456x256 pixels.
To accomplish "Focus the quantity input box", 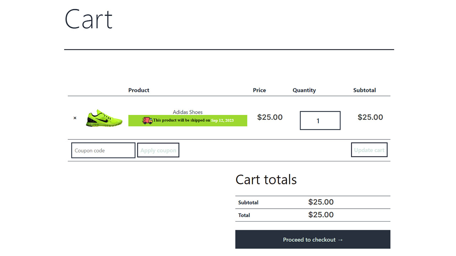I will point(320,121).
